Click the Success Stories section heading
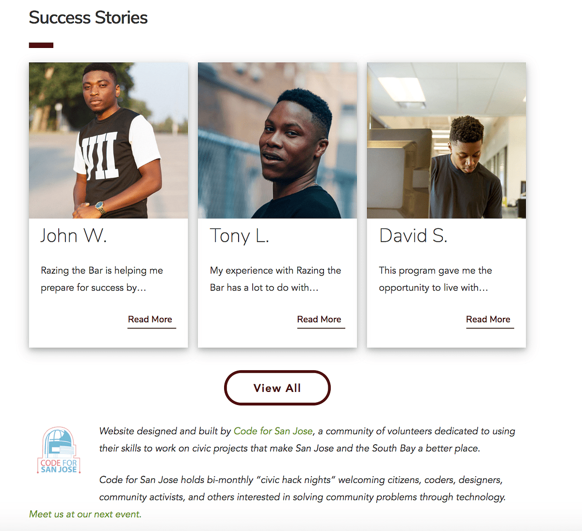 click(88, 17)
